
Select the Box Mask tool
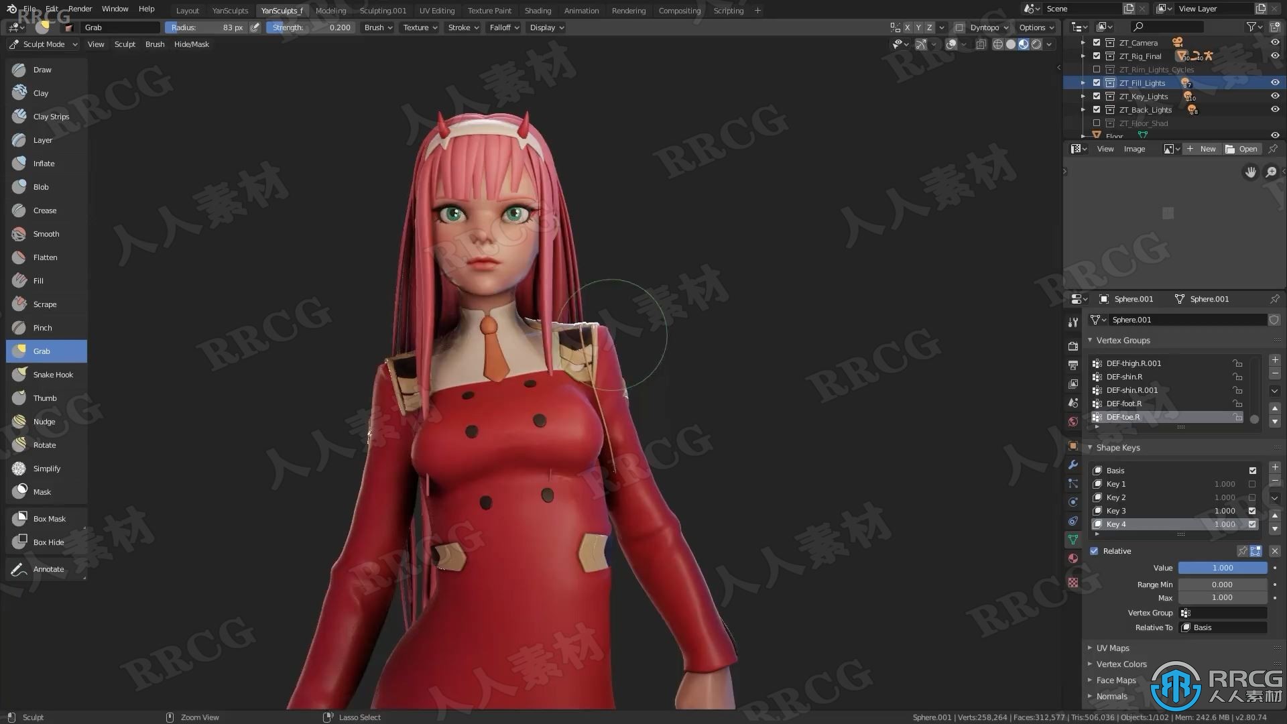pyautogui.click(x=46, y=519)
